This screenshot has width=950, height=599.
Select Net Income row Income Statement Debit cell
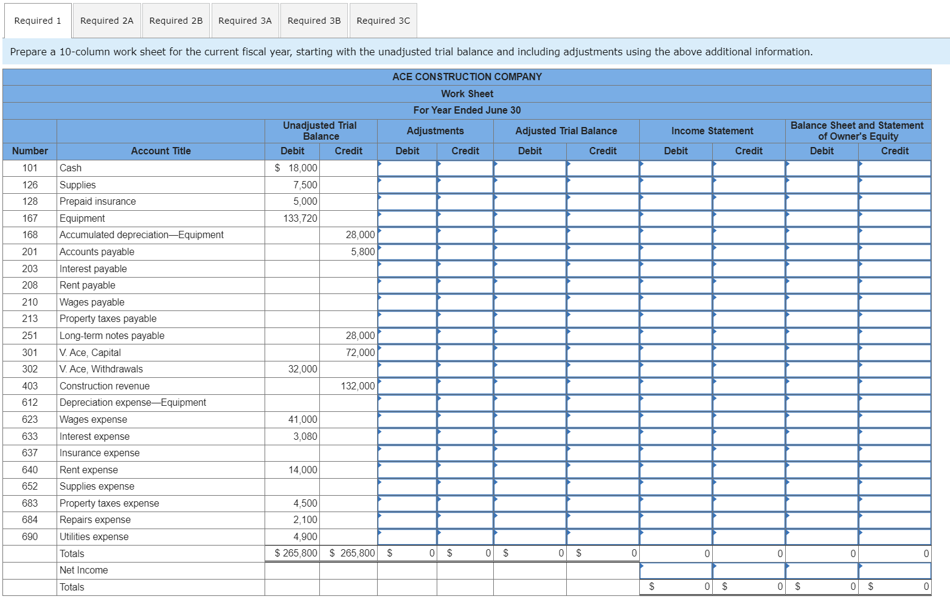pos(676,570)
